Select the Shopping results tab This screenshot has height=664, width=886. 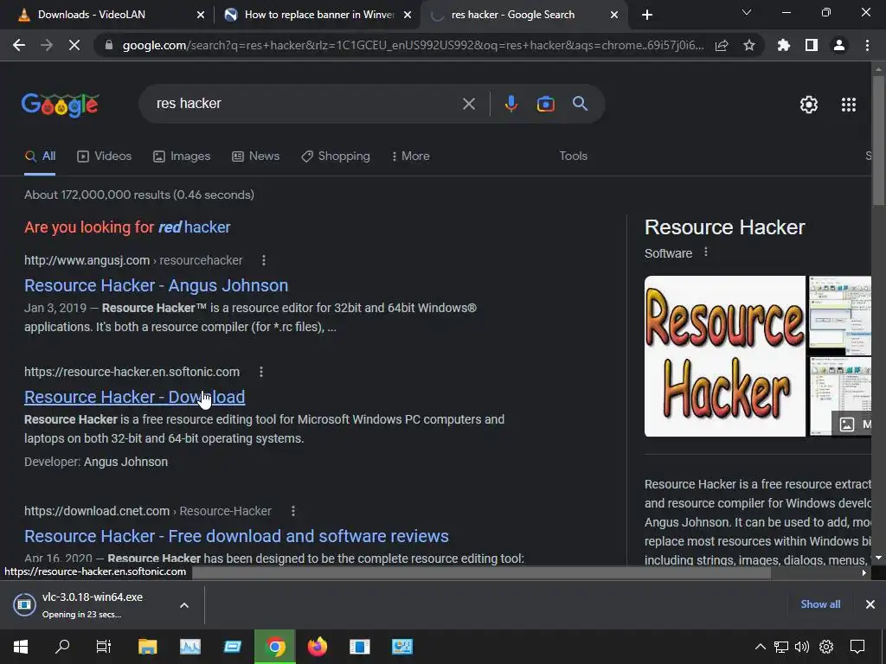coord(336,156)
